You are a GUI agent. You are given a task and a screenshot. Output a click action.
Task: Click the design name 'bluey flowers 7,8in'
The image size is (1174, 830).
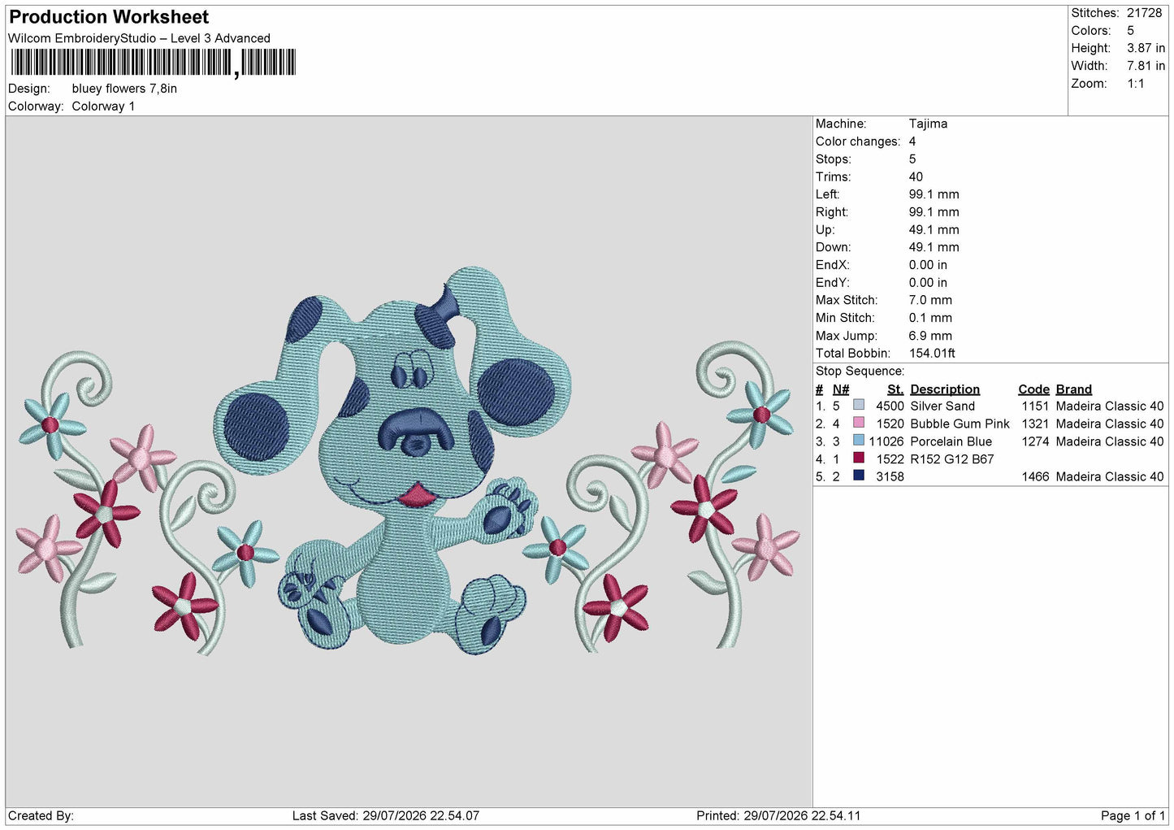124,89
